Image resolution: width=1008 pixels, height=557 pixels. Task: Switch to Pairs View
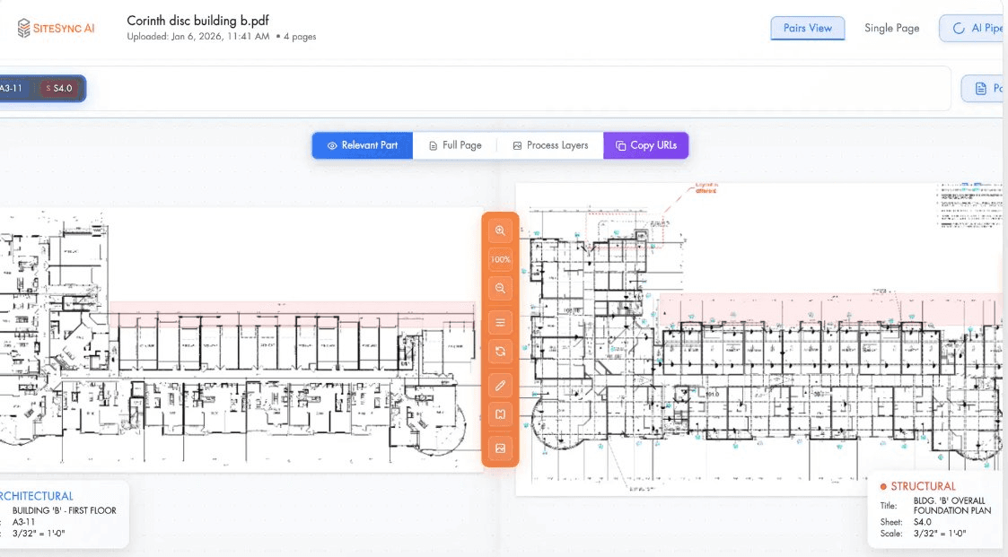point(807,28)
